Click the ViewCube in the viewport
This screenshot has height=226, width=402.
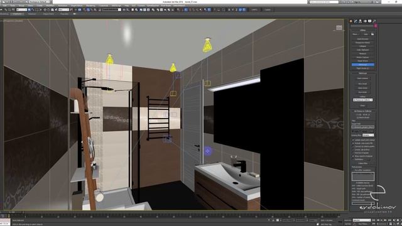[339, 28]
